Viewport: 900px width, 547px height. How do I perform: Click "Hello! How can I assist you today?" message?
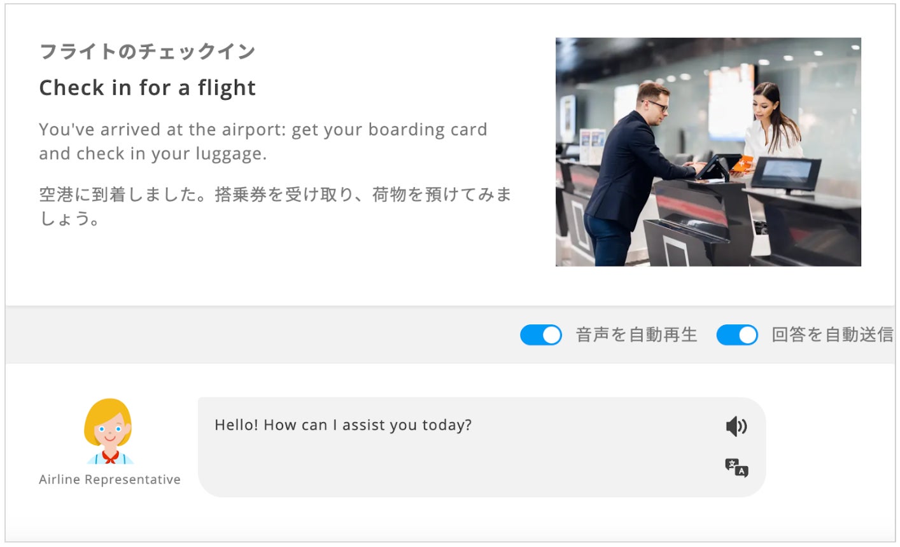(x=343, y=425)
